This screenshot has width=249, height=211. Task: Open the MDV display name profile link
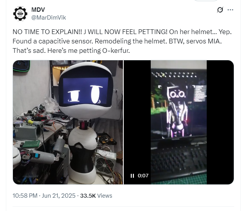pyautogui.click(x=38, y=10)
